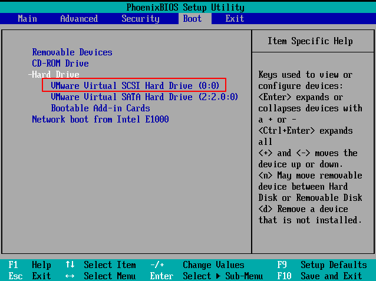Select CD-ROM Drive boot entry
Screen dimensions: 376x281
click(x=61, y=64)
